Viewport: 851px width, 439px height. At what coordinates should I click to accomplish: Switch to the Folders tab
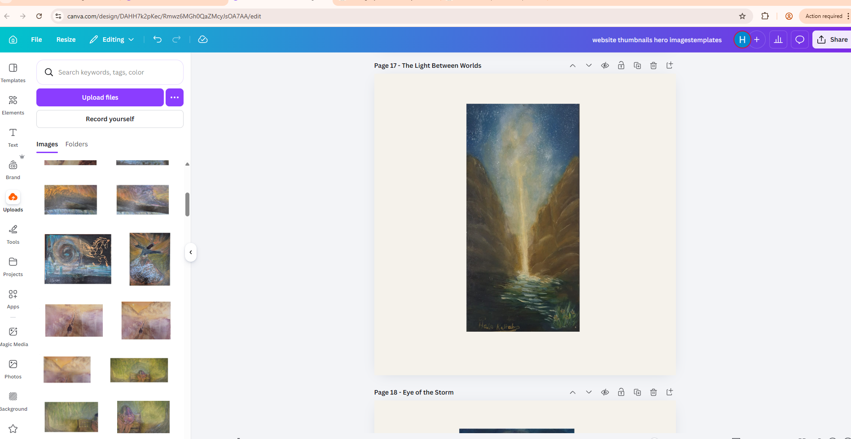point(77,144)
